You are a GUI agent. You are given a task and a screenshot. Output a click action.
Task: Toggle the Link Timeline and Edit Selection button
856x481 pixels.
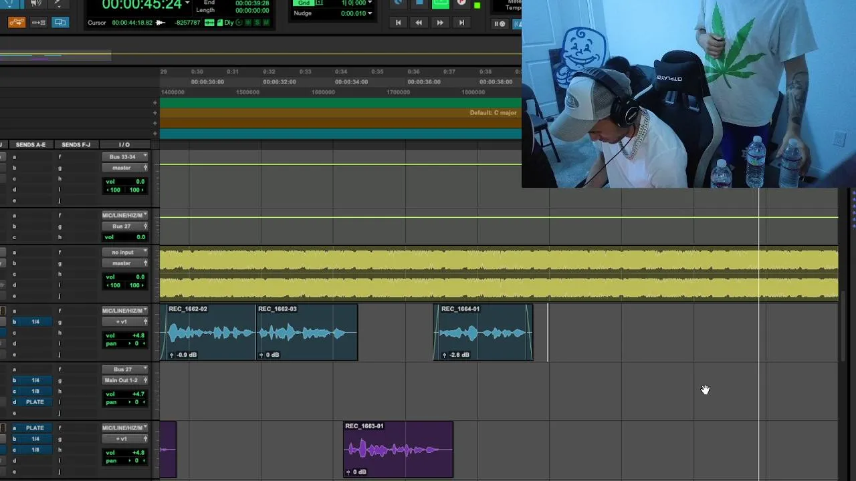[38, 22]
